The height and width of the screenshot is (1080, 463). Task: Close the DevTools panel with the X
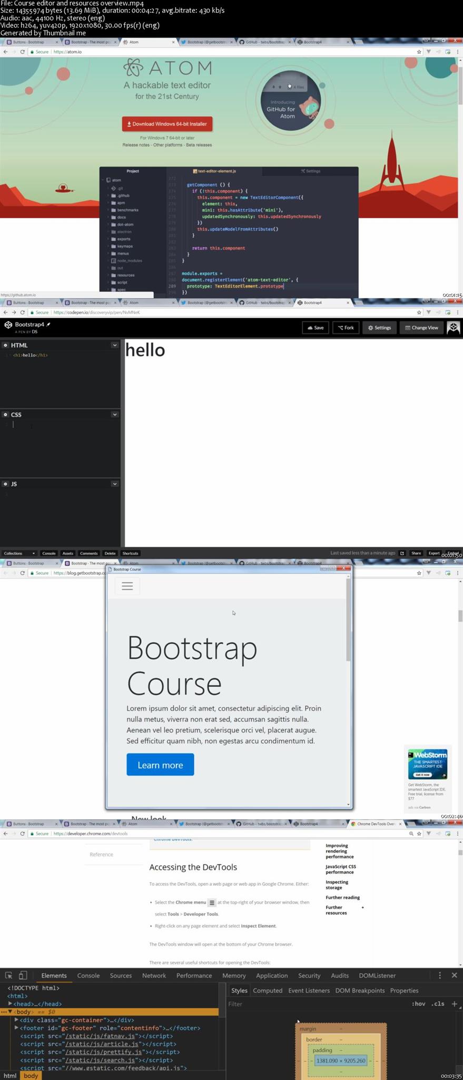tap(454, 976)
